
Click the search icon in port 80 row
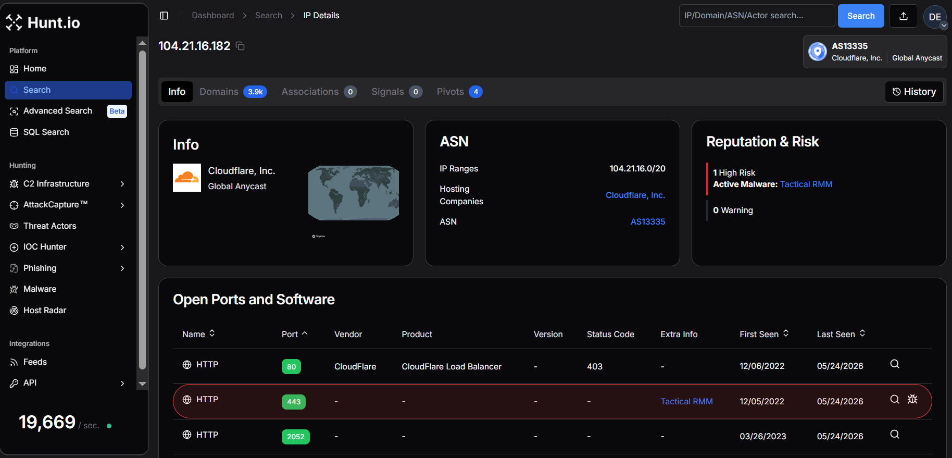pos(895,364)
